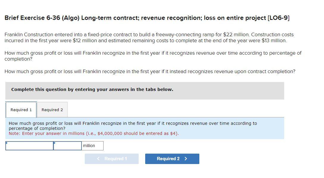Screen dimensions: 324x178
Task: Click the amount input field
Action: click(x=68, y=146)
